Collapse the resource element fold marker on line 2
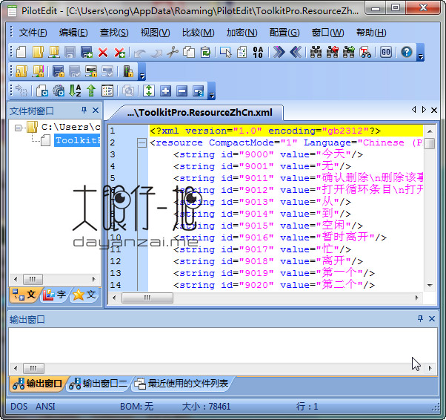 click(x=142, y=142)
